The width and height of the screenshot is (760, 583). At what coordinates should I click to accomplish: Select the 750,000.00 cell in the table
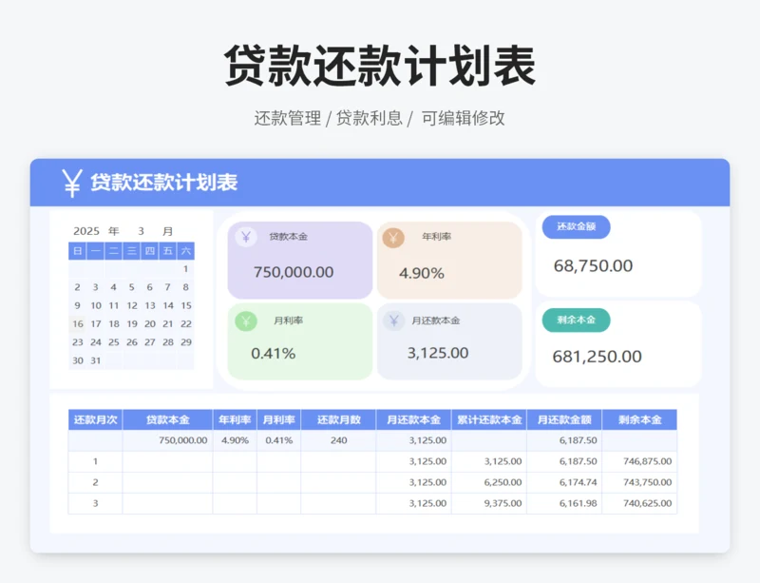168,440
